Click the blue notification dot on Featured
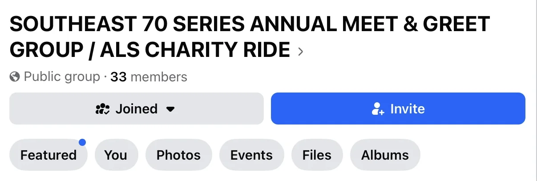This screenshot has width=537, height=181. pos(82,142)
